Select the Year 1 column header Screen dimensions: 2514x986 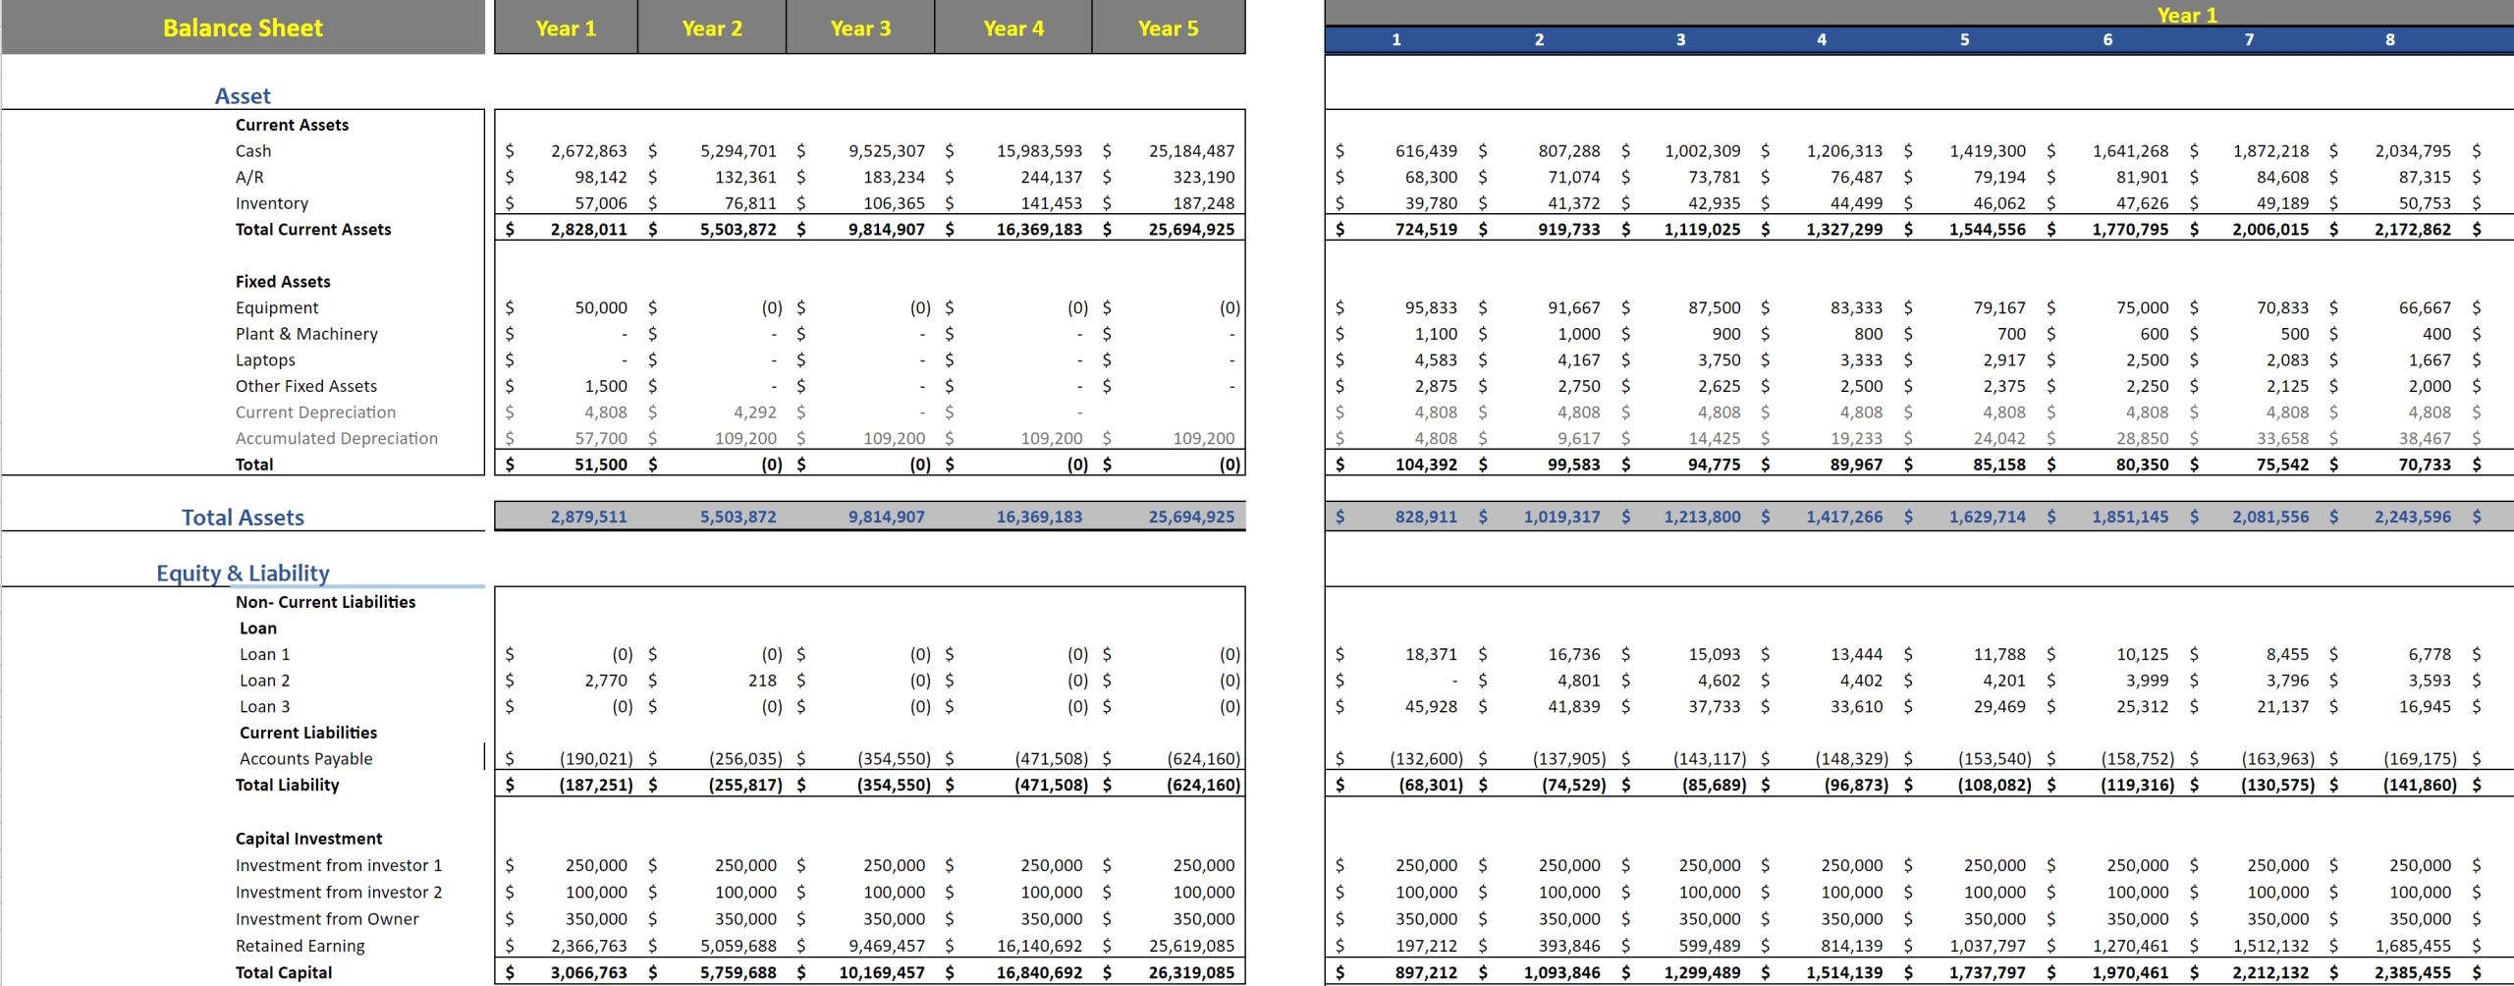click(565, 27)
